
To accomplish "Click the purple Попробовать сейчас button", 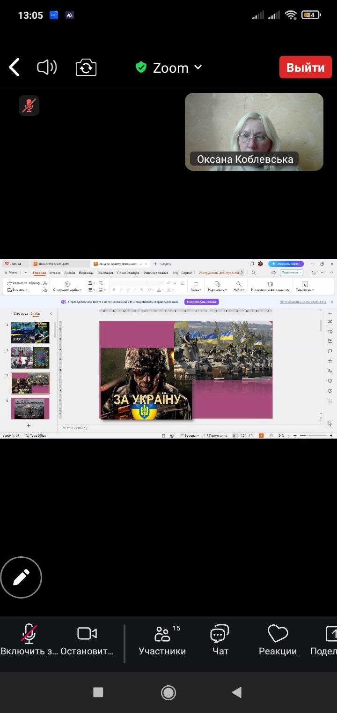I will [x=201, y=302].
